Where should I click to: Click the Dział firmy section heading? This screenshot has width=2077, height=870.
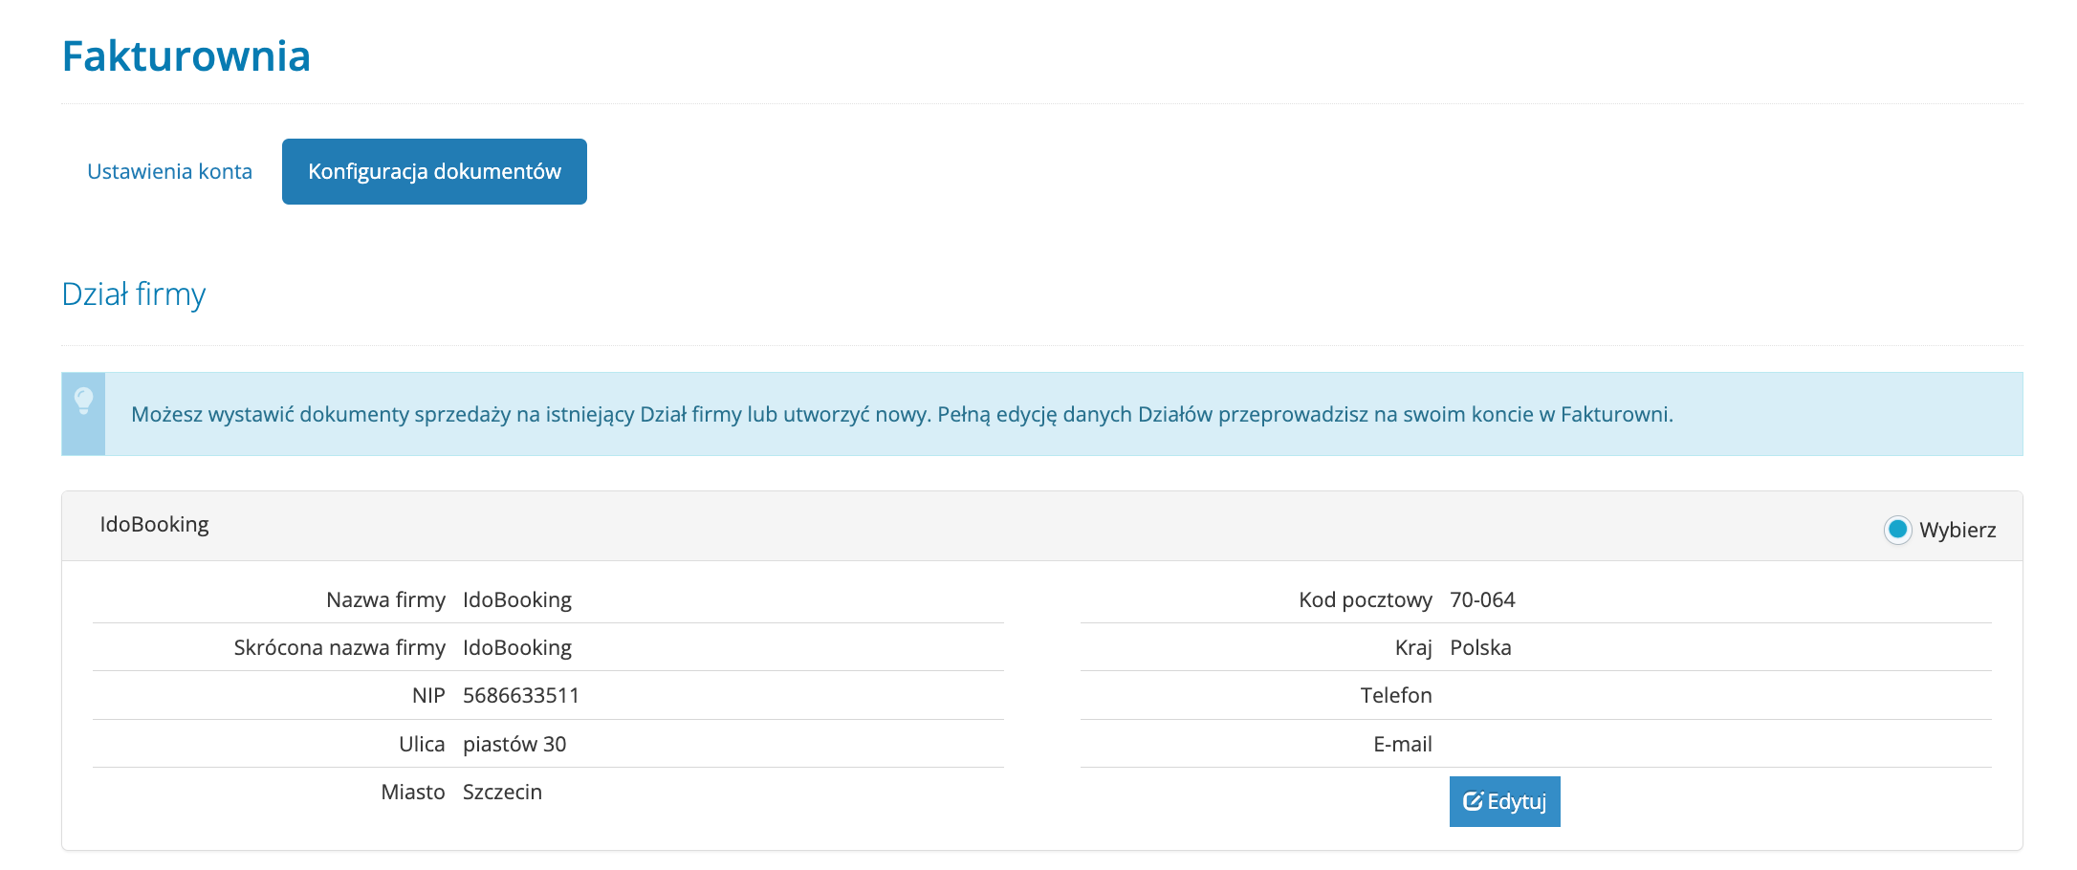coord(134,294)
